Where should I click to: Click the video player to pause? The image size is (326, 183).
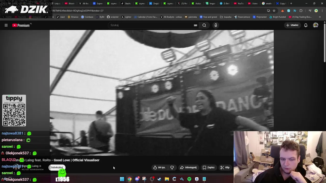162,93
